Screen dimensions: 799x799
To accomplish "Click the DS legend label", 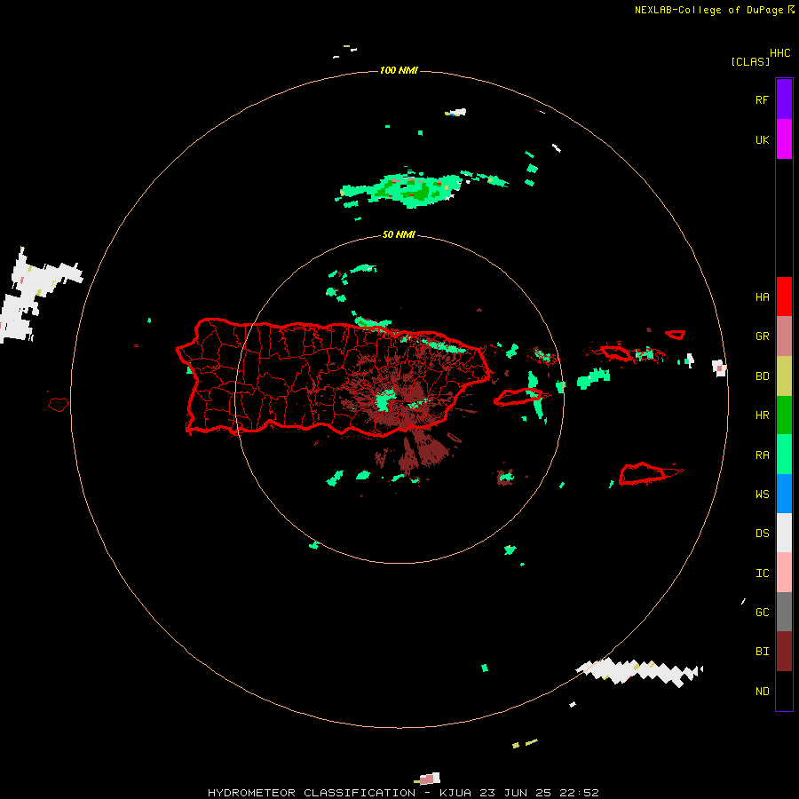I will click(x=762, y=534).
